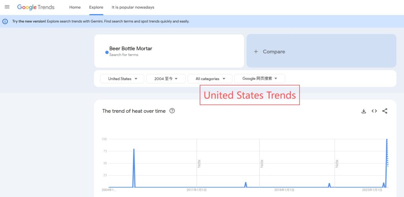This screenshot has width=404, height=197.
Task: Open the embed code icon
Action: click(x=374, y=111)
